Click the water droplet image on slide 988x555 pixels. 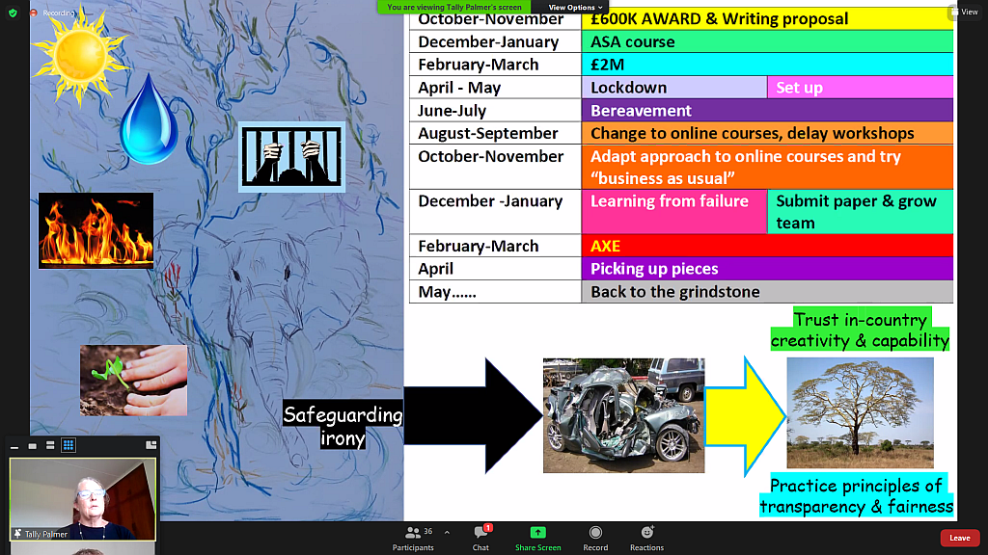[149, 119]
